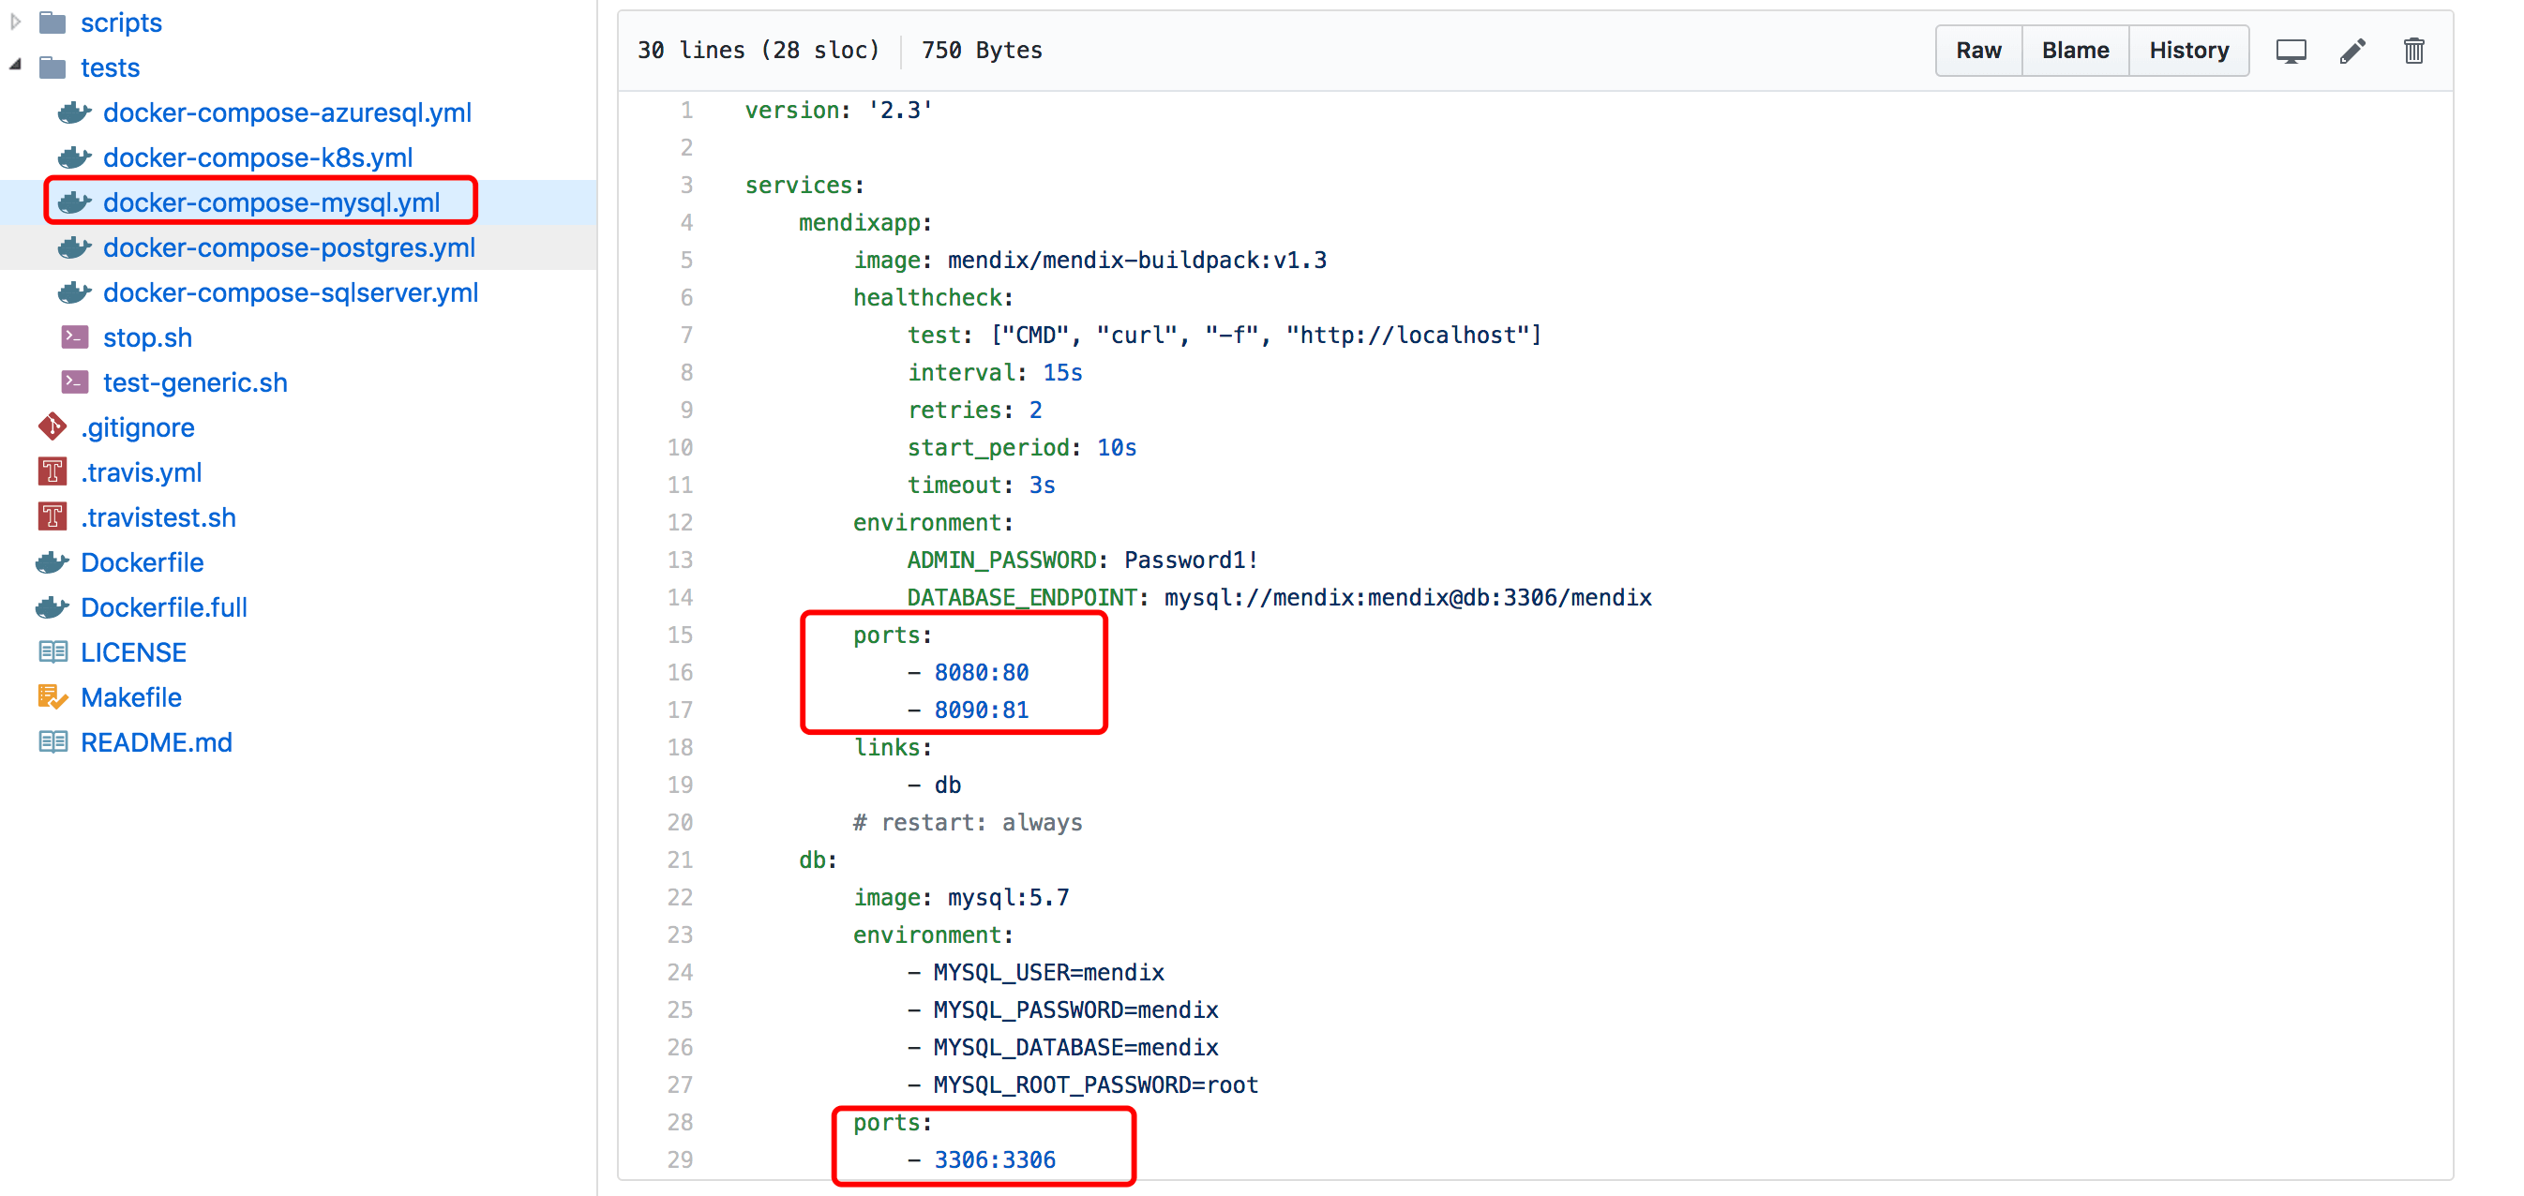
Task: Click the scripts folder icon
Action: tap(52, 22)
